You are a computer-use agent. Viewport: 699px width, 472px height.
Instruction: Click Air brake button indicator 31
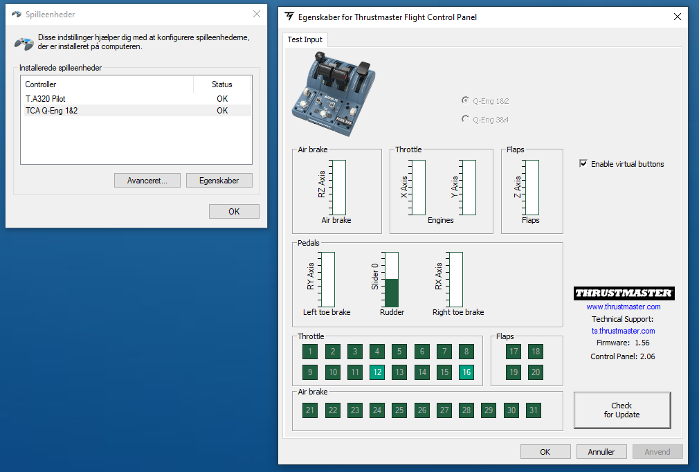click(x=533, y=410)
